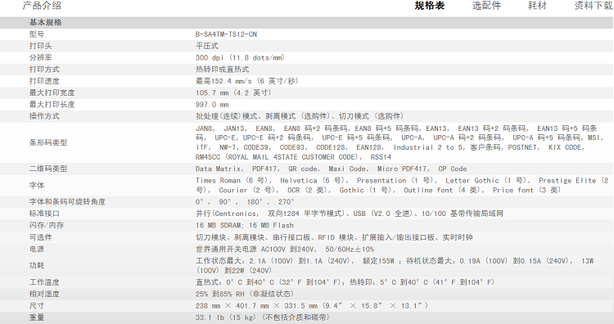Select the Times Roman font line
The image size is (614, 324).
402,180
